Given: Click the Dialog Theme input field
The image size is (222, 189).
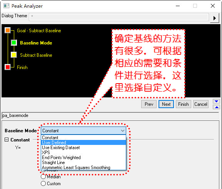Looking at the screenshot, I should click(119, 17).
